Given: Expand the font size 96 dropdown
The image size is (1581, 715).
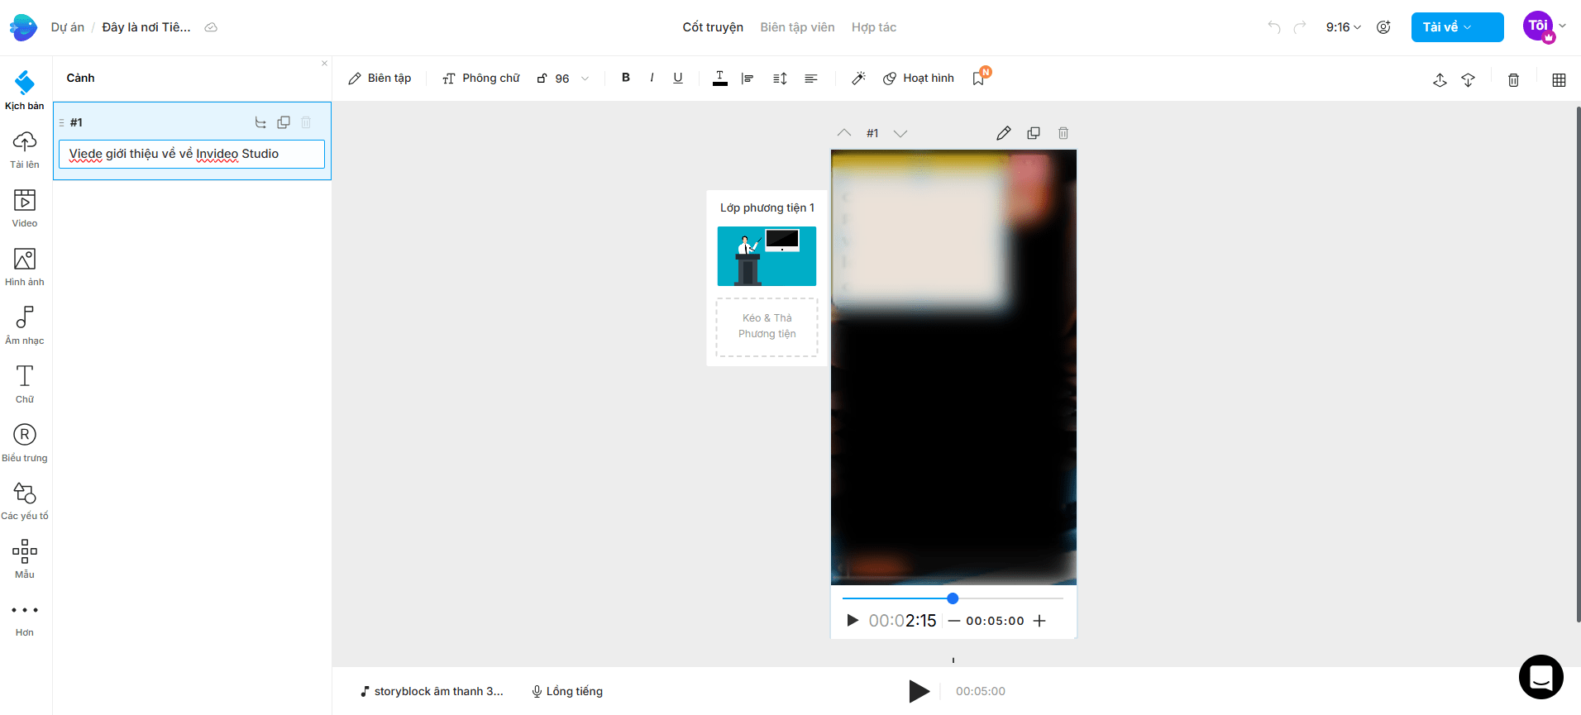Looking at the screenshot, I should click(585, 79).
